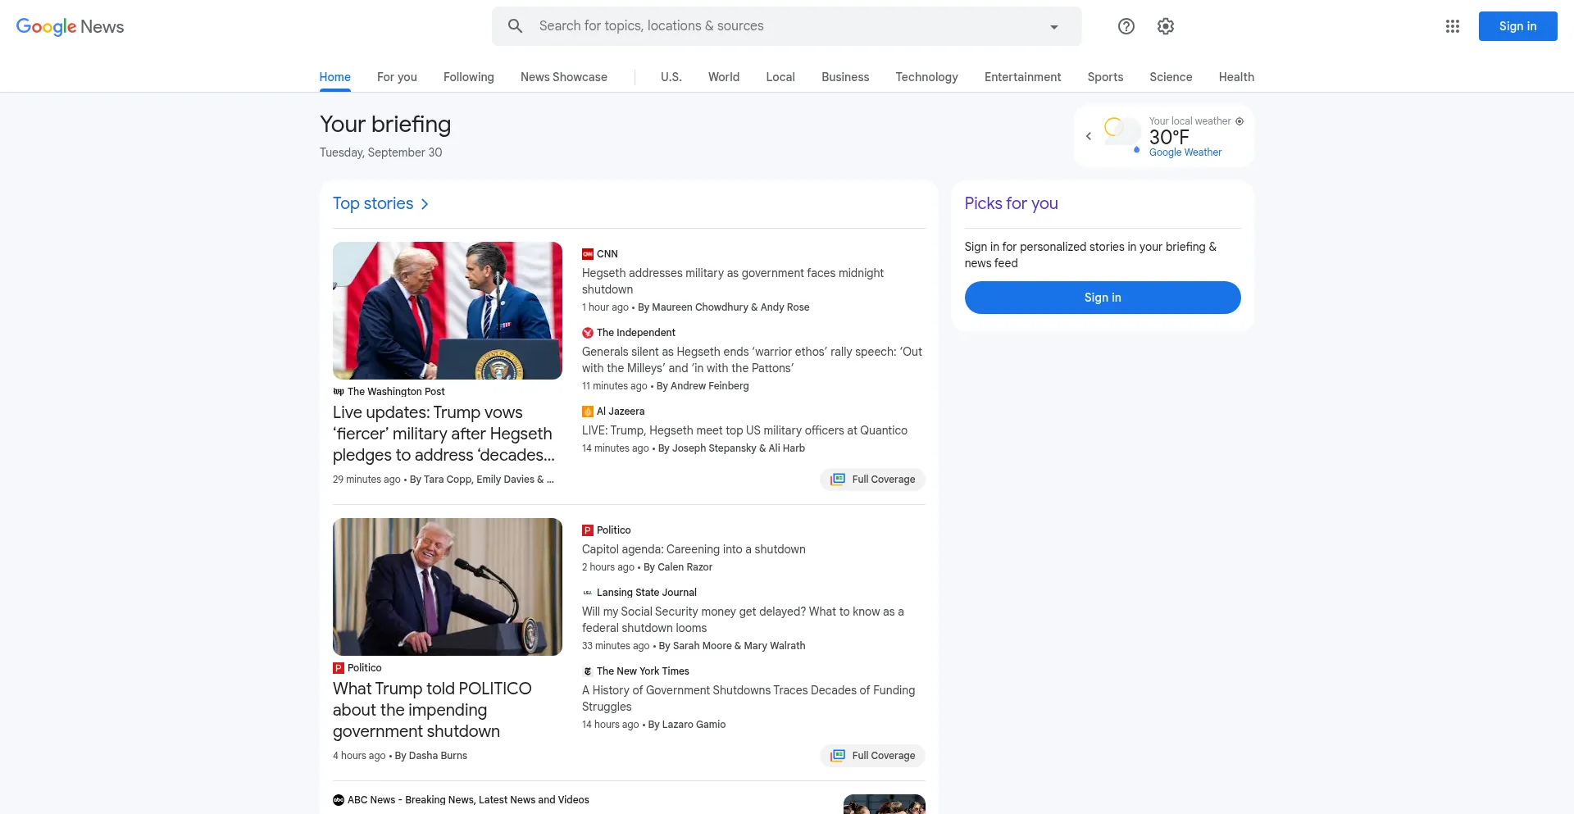Click the Picks for you heading
The width and height of the screenshot is (1574, 814).
(x=1011, y=203)
